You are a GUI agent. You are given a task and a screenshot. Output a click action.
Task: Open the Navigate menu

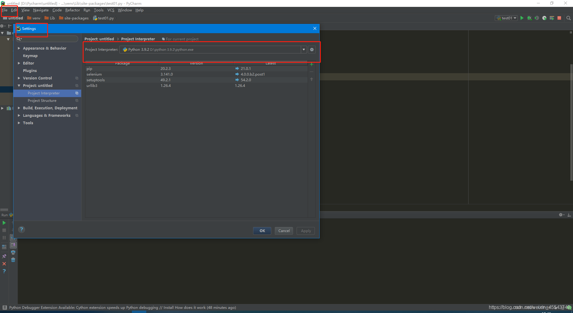tap(41, 10)
